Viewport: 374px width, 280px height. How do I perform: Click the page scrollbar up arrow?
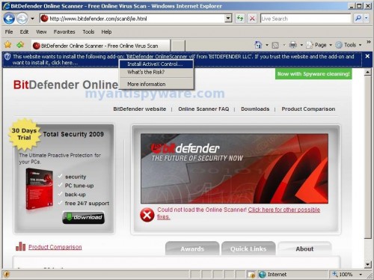pos(367,73)
